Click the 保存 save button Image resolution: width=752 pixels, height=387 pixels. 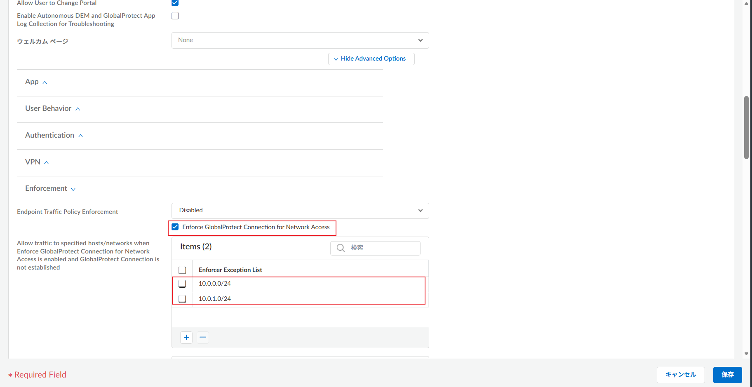point(727,375)
